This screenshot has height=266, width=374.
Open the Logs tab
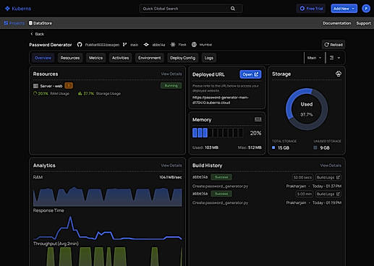[209, 58]
